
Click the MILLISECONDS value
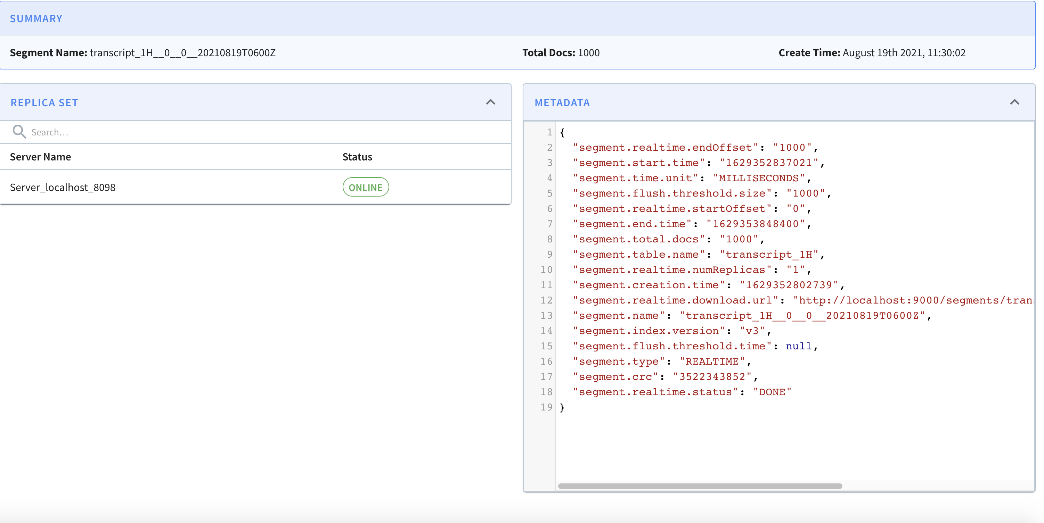pos(759,178)
